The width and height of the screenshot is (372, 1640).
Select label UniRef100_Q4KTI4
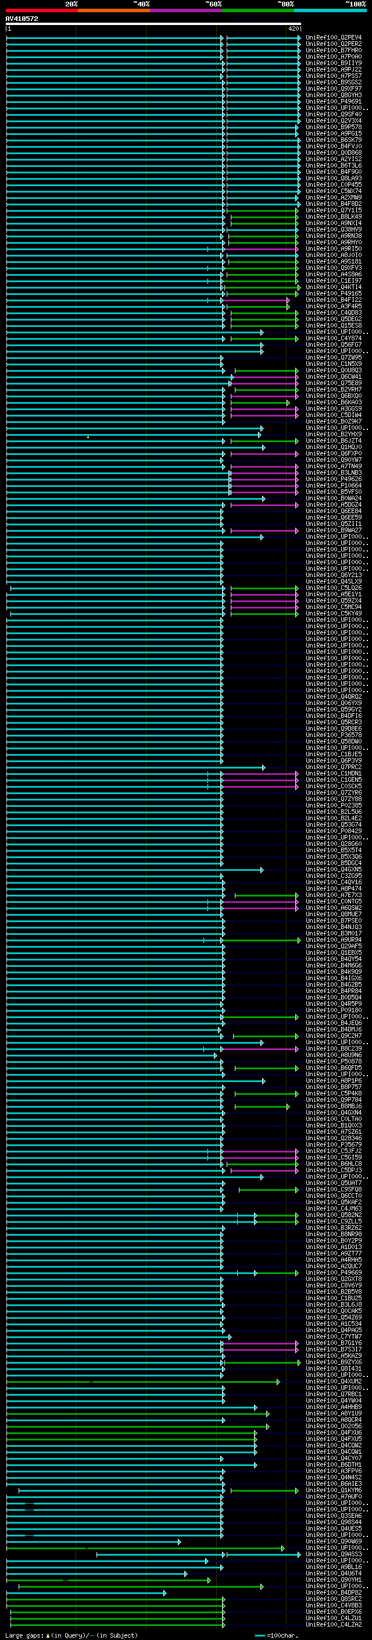(x=334, y=287)
